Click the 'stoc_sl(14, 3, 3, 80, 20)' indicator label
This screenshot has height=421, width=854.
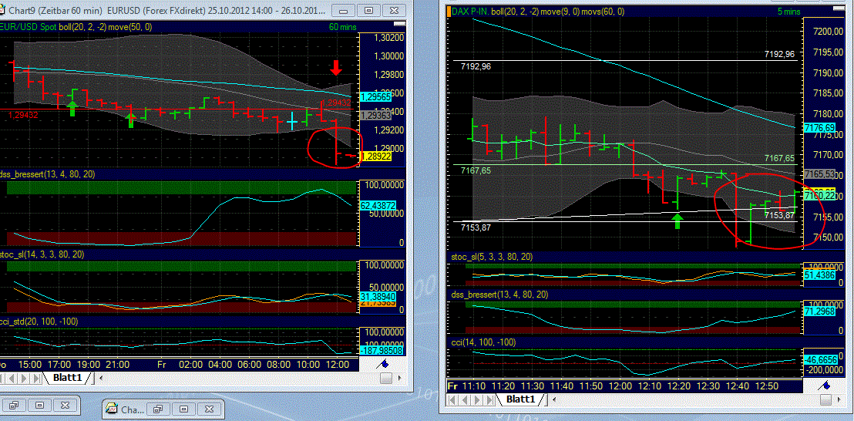pyautogui.click(x=41, y=254)
